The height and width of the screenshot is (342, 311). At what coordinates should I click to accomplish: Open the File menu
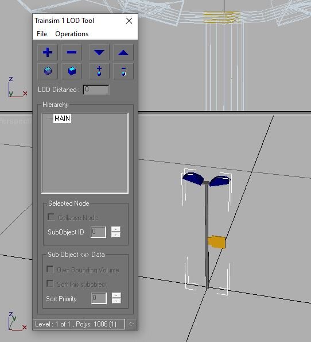[x=42, y=34]
